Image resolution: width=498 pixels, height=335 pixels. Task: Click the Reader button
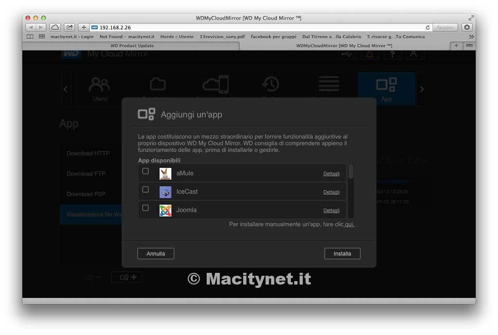tap(445, 28)
